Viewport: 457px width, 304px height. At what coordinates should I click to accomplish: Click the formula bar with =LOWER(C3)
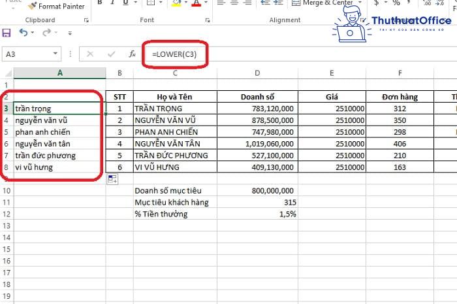294,54
